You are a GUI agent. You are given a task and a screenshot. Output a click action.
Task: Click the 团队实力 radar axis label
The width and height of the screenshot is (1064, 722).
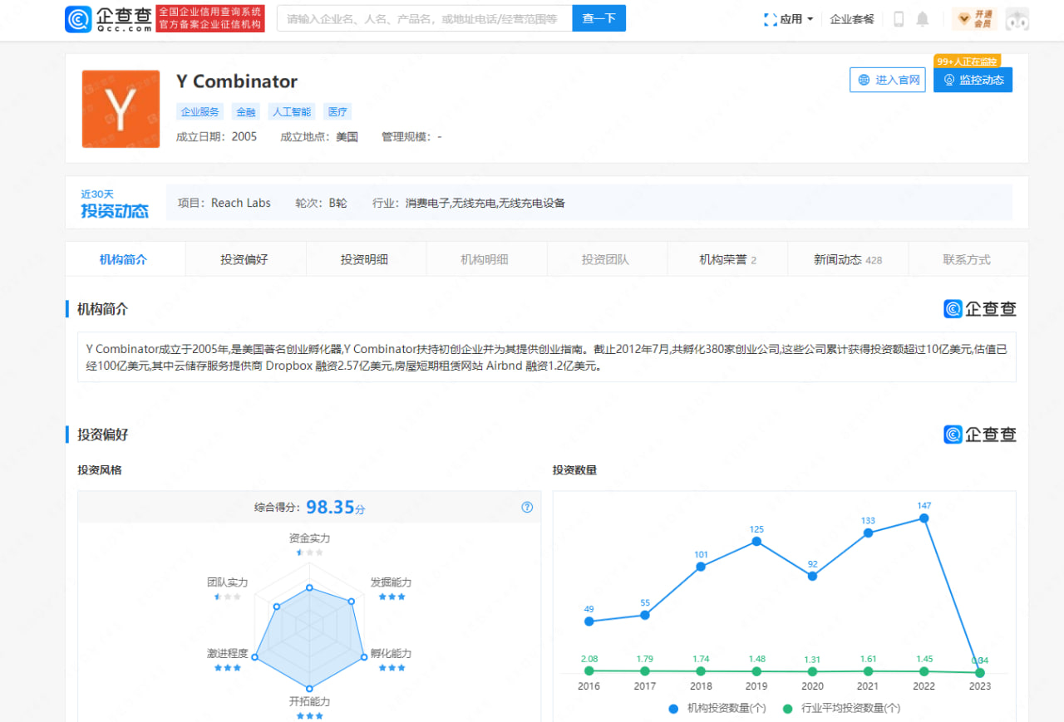tap(228, 582)
